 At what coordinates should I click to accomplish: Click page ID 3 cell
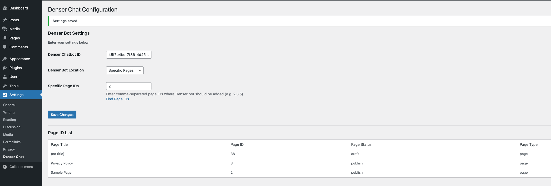click(x=232, y=163)
